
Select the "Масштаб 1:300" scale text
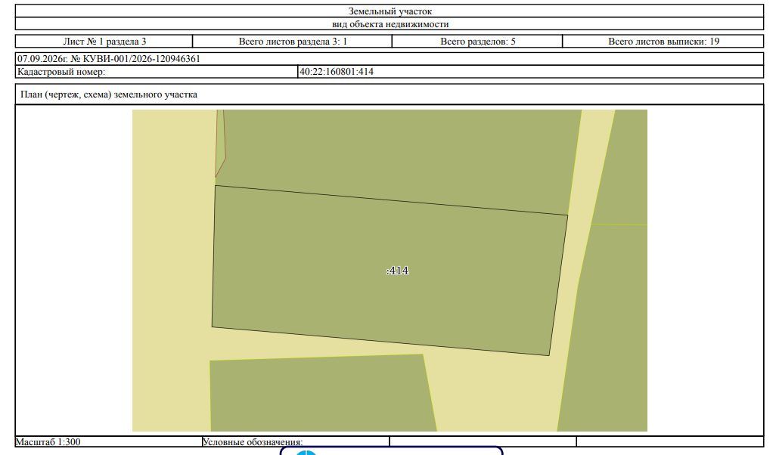click(48, 441)
